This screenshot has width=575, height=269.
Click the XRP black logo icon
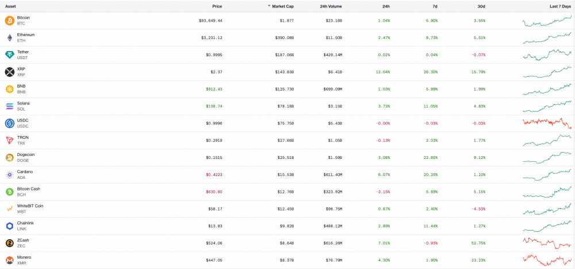[9, 72]
